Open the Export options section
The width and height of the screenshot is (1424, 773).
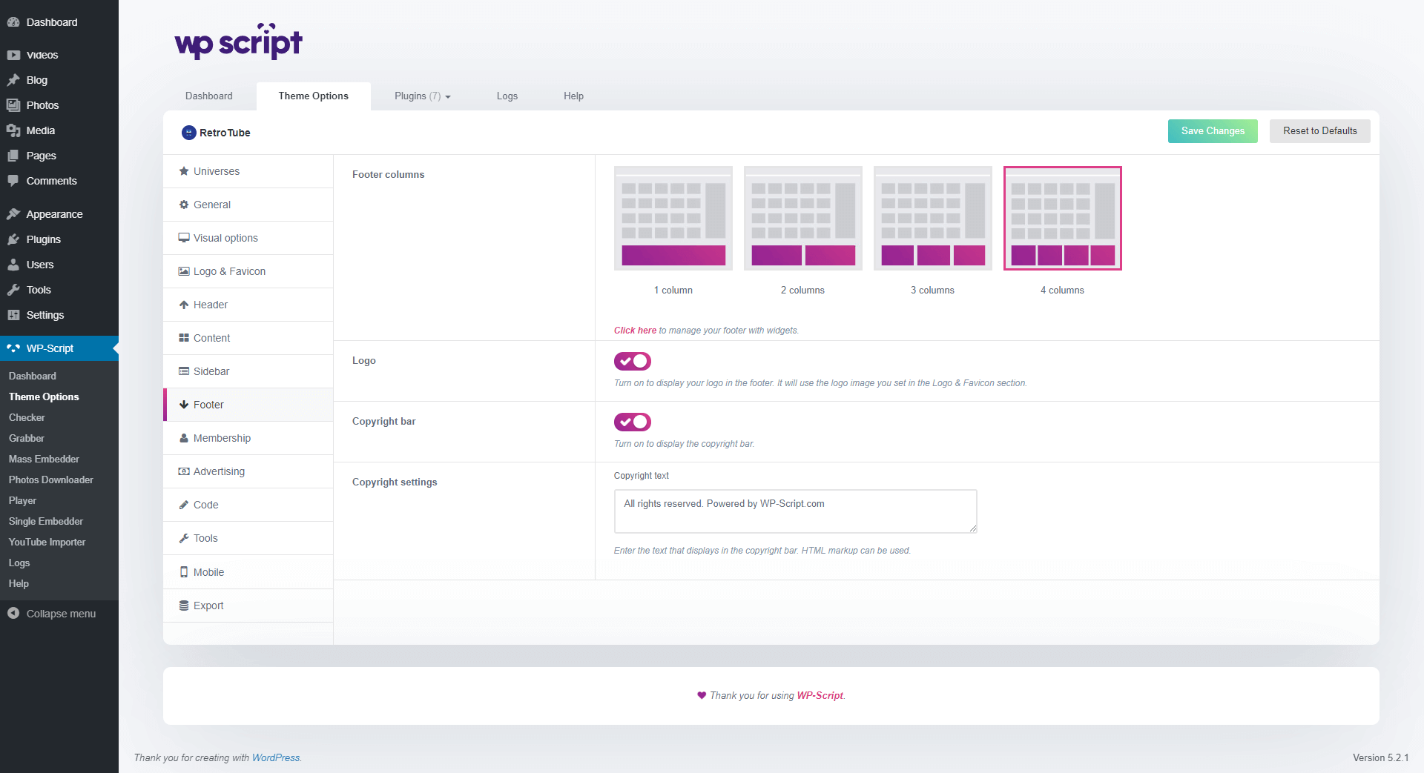248,606
